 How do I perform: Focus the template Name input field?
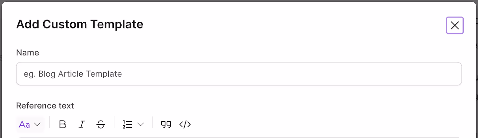click(x=239, y=74)
